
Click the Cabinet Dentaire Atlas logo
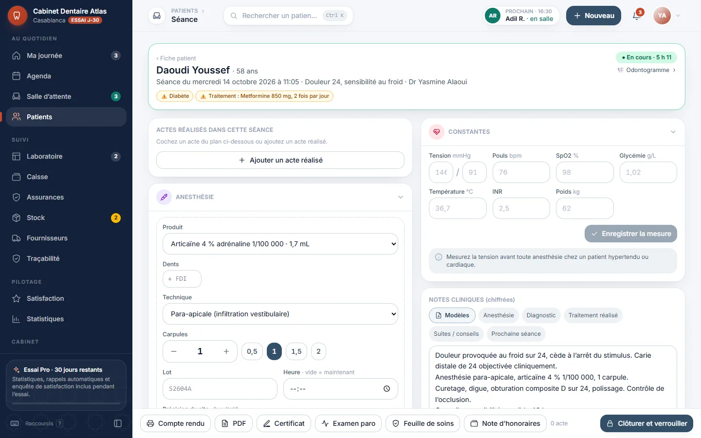17,16
